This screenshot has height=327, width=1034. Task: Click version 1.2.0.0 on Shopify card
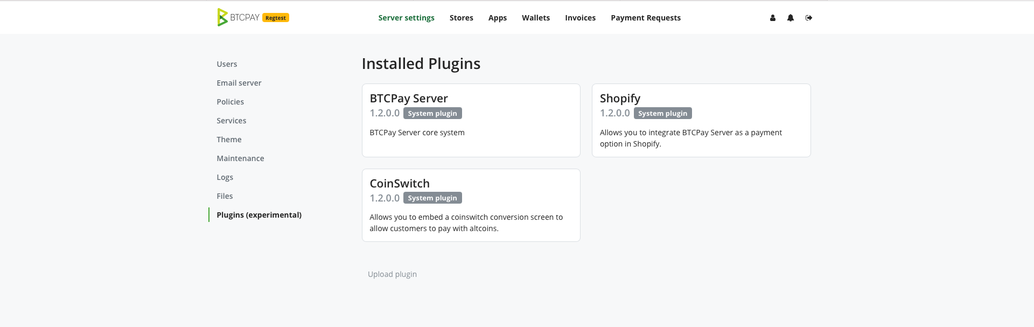pos(614,113)
